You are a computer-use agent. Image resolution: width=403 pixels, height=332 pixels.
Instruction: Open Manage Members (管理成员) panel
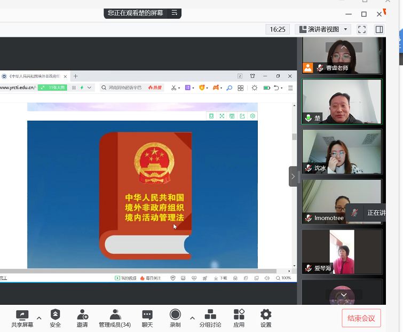pyautogui.click(x=115, y=318)
